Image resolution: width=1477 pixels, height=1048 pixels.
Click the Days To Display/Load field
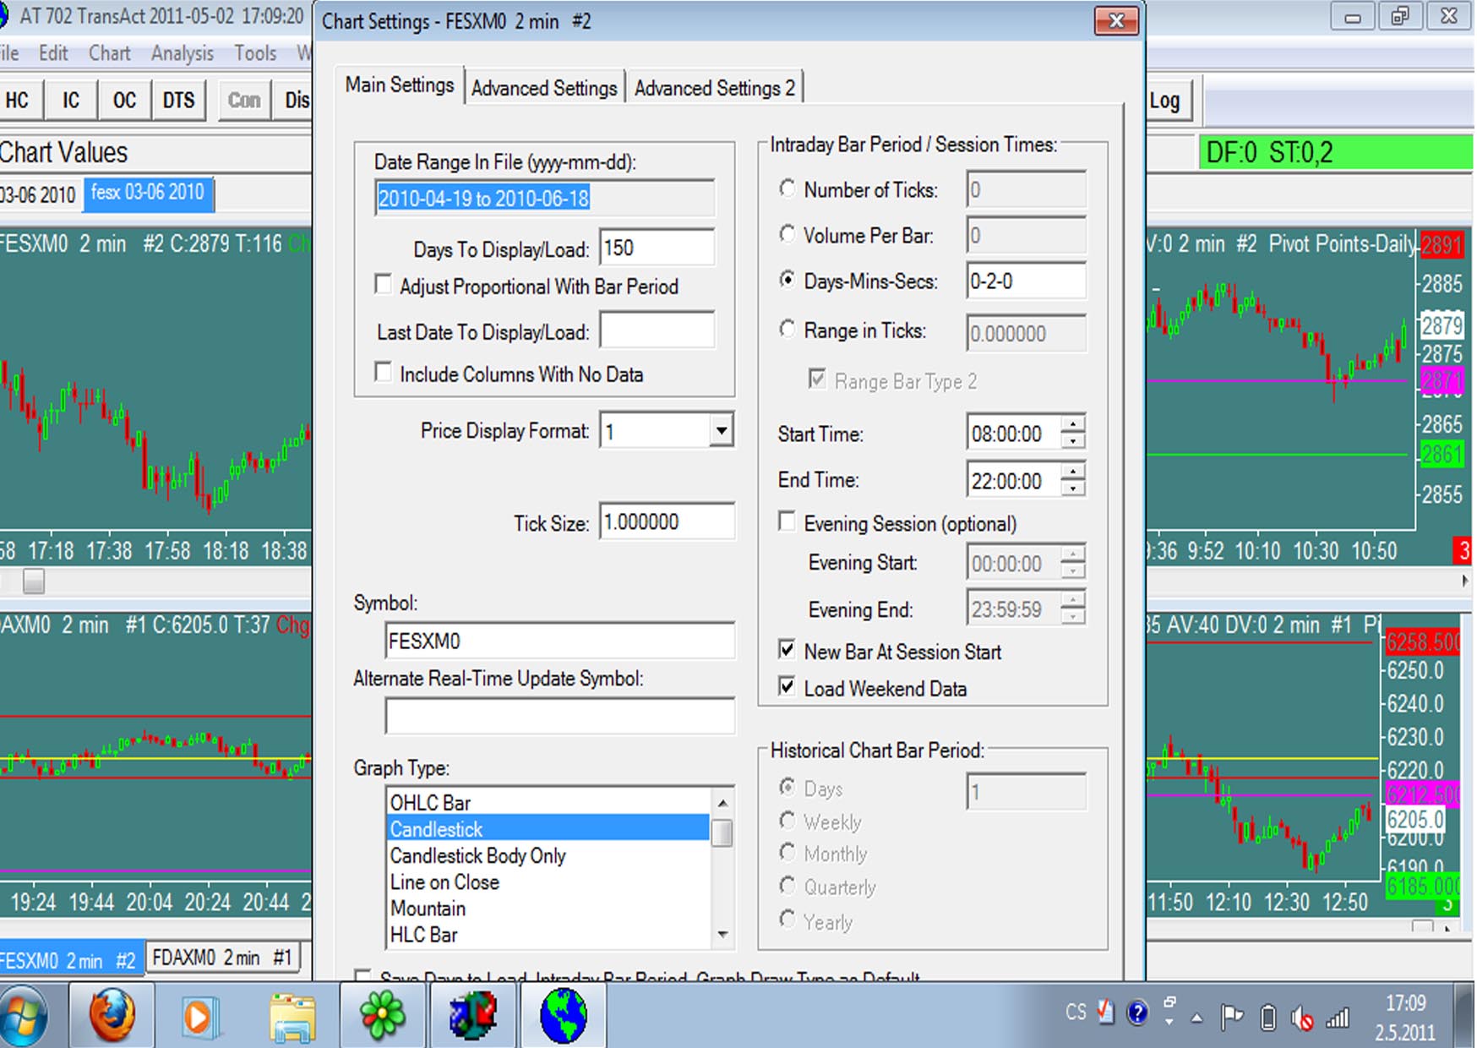tap(657, 248)
